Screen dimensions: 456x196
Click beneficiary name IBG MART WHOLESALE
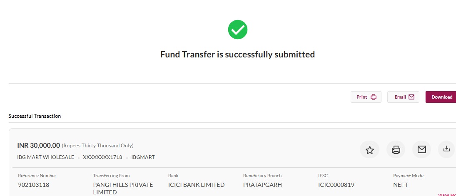coord(45,157)
